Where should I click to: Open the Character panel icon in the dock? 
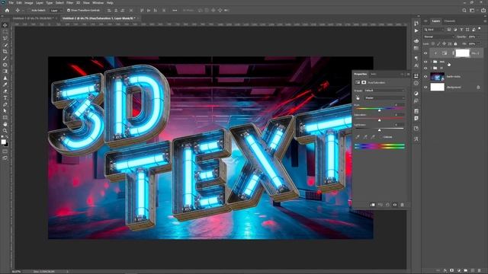(x=416, y=65)
